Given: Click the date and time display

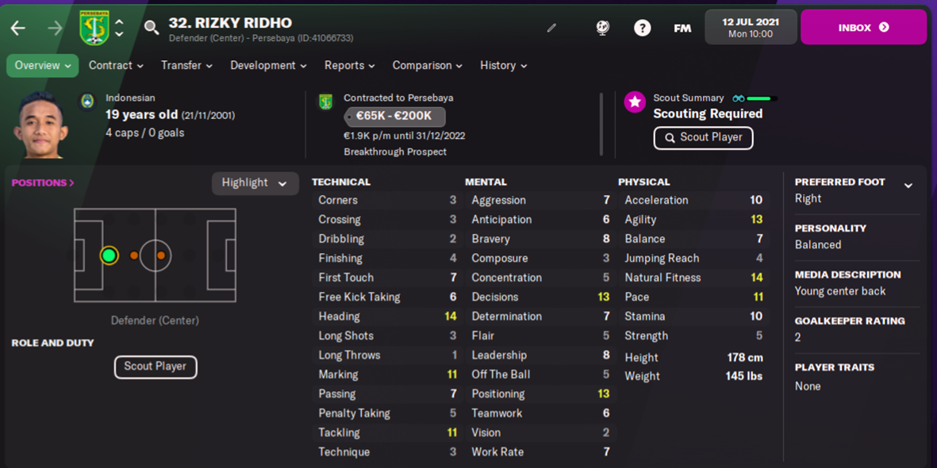Looking at the screenshot, I should 751,28.
